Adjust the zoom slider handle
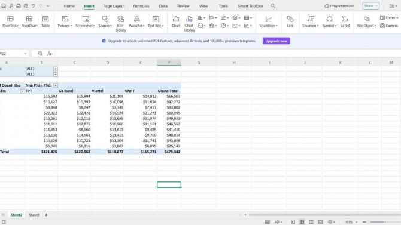Viewport: 401px width, 225px height. pyautogui.click(x=385, y=222)
